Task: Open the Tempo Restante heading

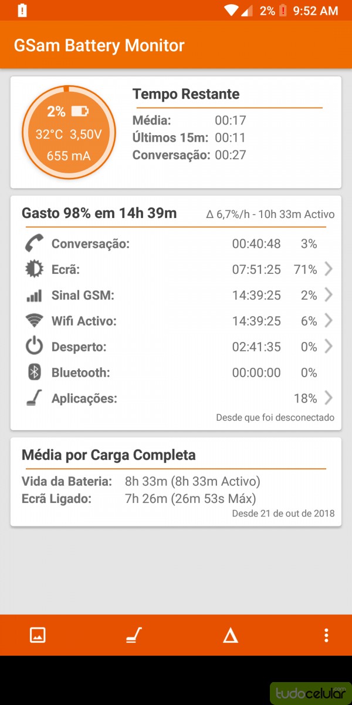Action: tap(186, 94)
